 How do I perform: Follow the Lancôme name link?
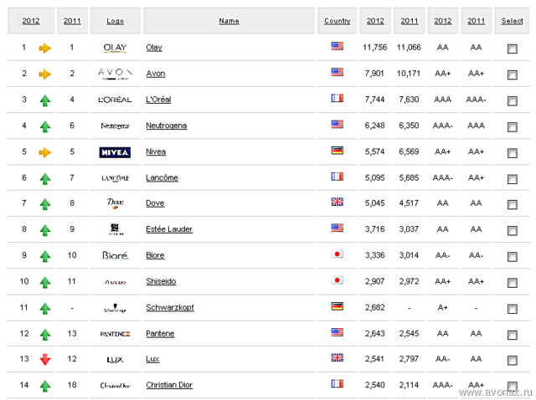[x=162, y=177]
